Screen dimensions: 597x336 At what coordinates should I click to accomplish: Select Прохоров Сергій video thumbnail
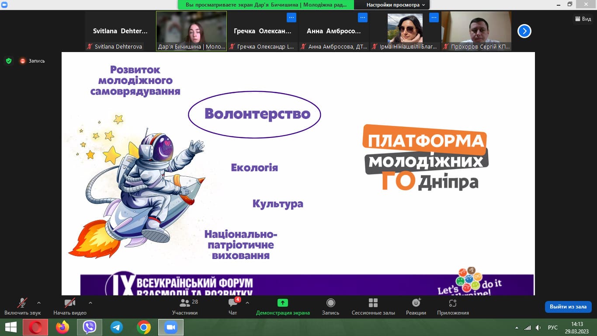(476, 31)
